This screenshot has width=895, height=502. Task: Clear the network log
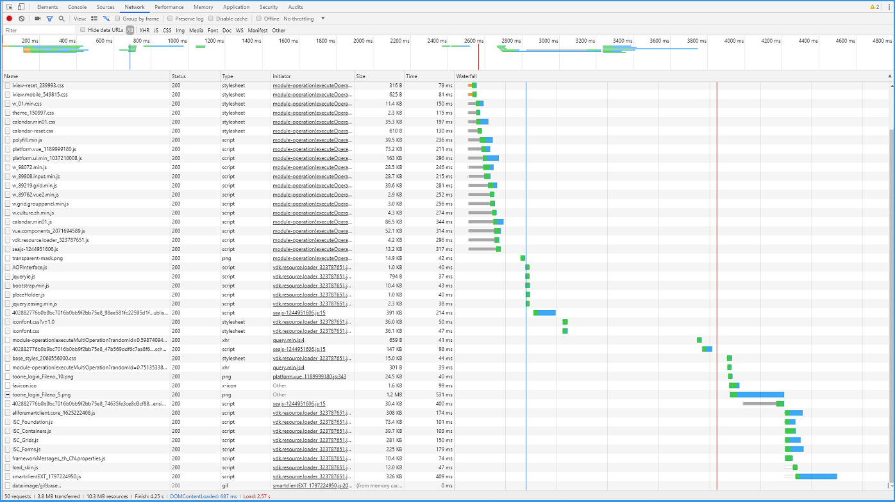click(22, 19)
